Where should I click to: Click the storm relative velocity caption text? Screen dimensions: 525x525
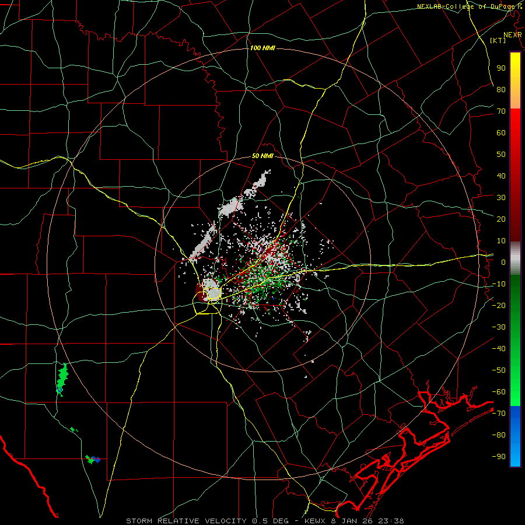point(265,521)
